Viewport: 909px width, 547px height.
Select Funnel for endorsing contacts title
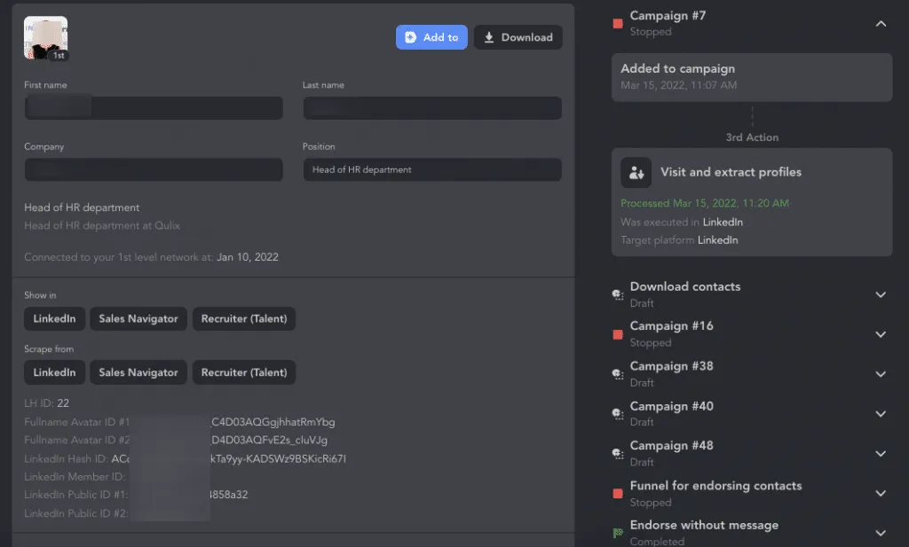click(x=716, y=486)
